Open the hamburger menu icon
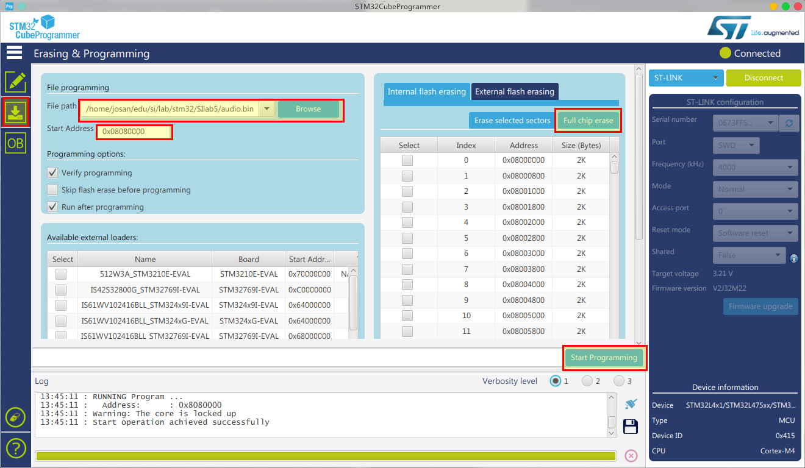Screen dimensions: 805x468 15,52
